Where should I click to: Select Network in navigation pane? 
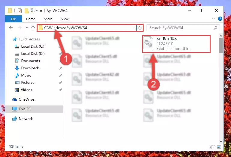click(26, 118)
